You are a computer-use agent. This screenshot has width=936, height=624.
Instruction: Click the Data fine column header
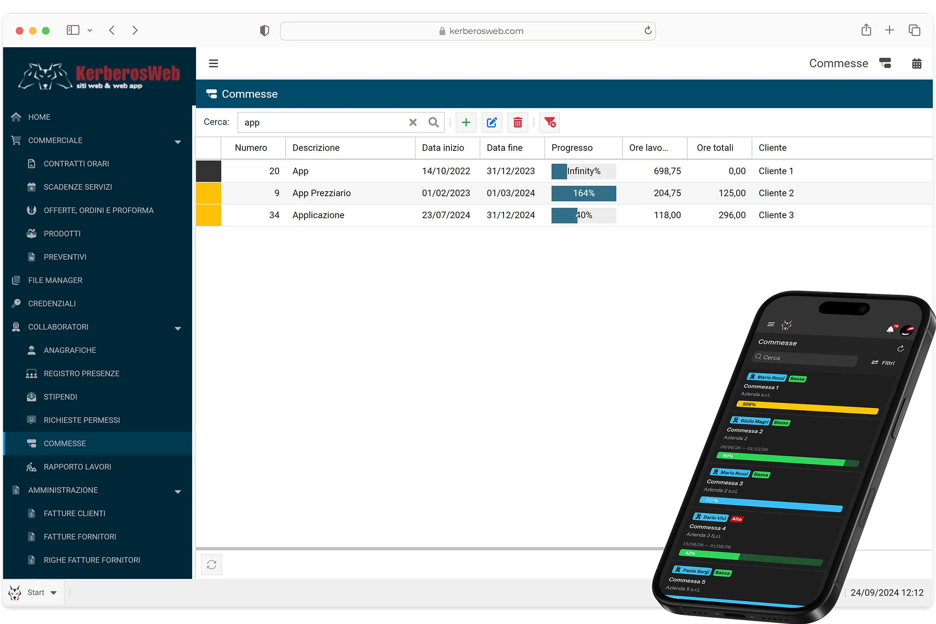(x=512, y=147)
